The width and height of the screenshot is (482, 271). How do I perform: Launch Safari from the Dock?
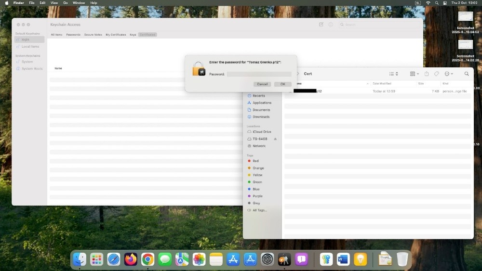coord(114,259)
